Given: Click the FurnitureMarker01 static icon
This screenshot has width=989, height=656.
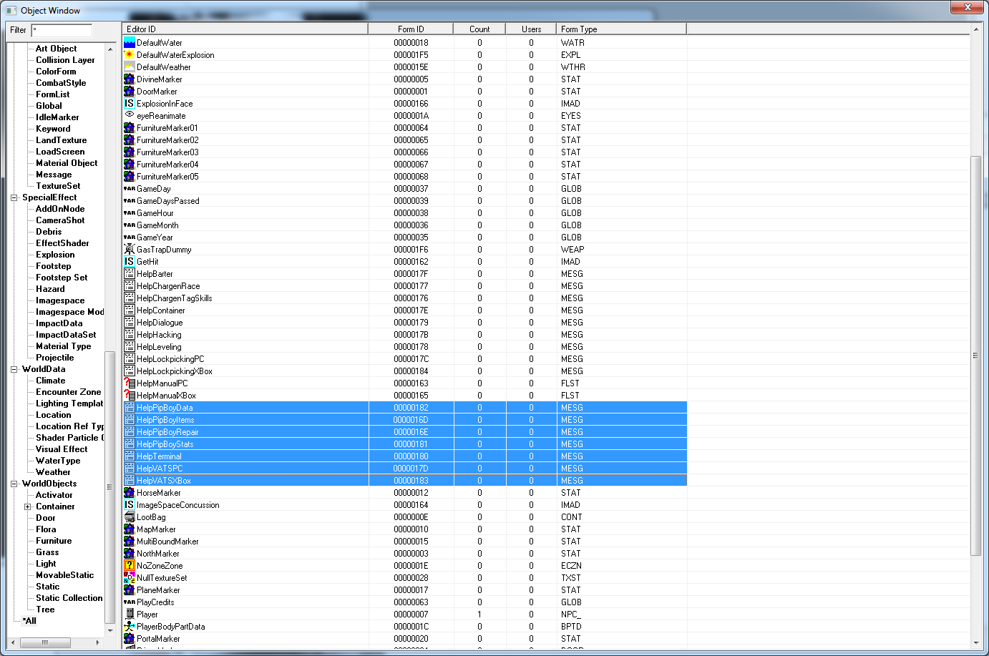Looking at the screenshot, I should pyautogui.click(x=130, y=128).
